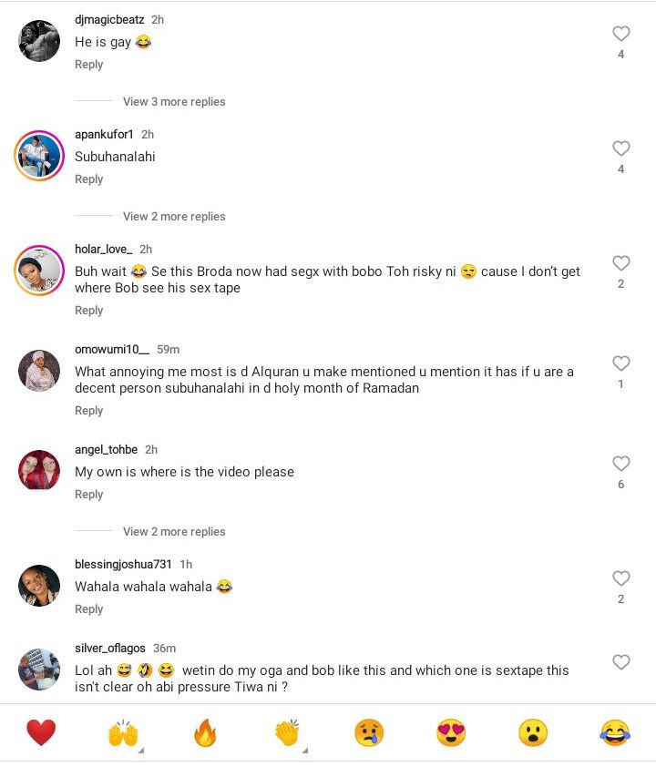
Task: Send the laughing tears emoji reaction
Action: (x=615, y=732)
